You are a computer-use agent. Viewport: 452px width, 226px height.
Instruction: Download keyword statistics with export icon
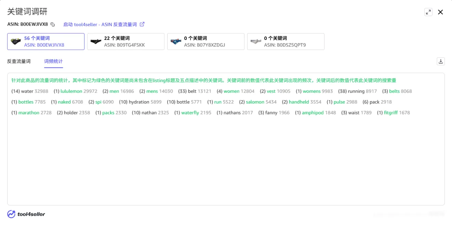pos(441,61)
